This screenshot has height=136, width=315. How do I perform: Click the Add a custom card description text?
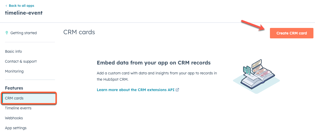157,76
